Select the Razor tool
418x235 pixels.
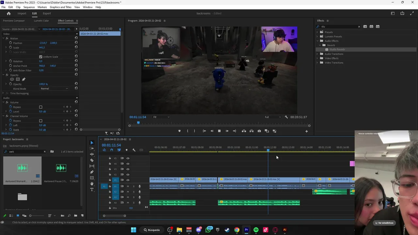92,160
